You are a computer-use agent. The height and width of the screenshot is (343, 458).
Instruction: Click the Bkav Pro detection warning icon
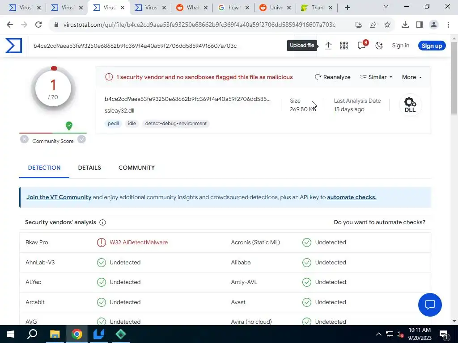[x=102, y=243]
